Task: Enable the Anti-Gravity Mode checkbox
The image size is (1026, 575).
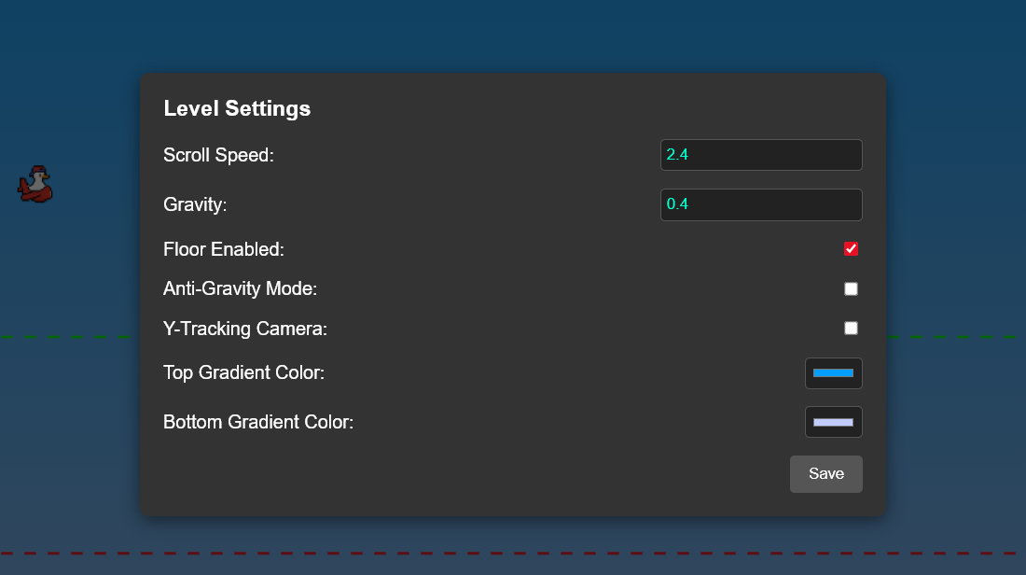Action: tap(851, 289)
